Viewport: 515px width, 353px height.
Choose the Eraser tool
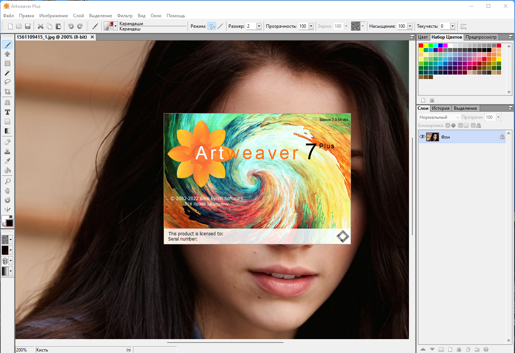7,142
